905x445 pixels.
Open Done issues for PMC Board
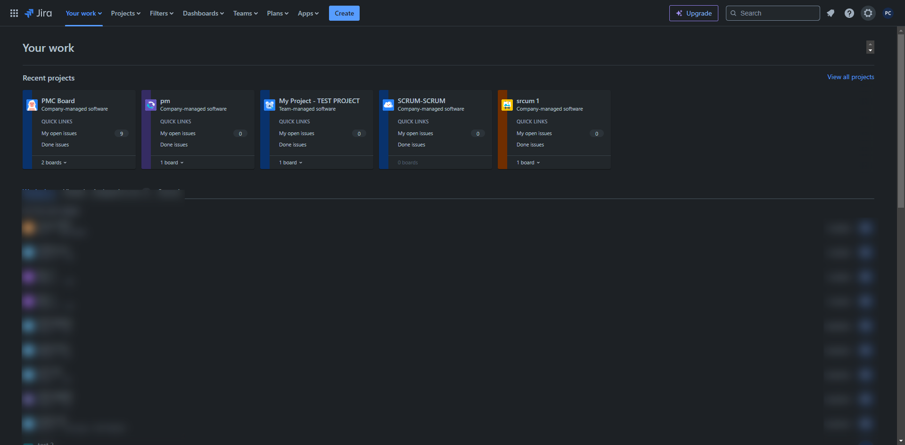[55, 145]
